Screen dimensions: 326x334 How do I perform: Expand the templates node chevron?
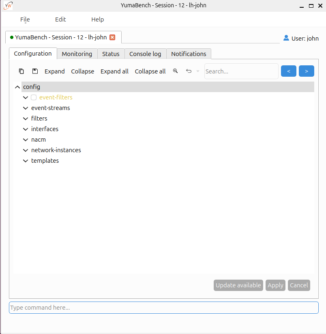26,161
